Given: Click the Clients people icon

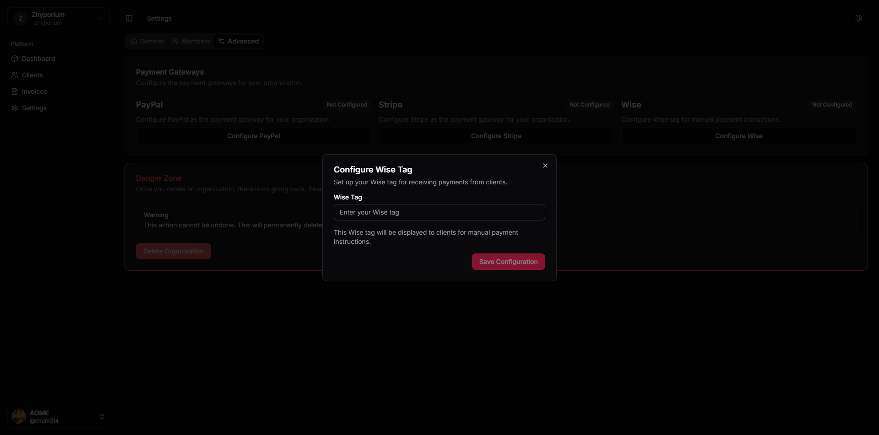Looking at the screenshot, I should pos(15,75).
